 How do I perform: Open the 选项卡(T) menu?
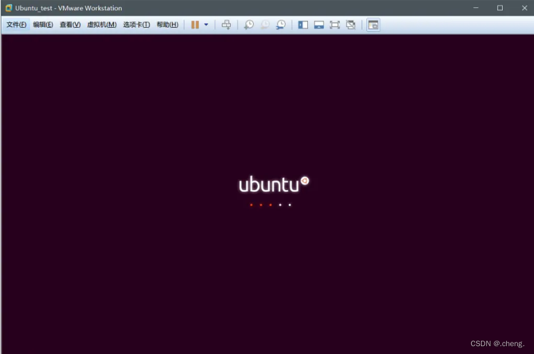point(137,25)
